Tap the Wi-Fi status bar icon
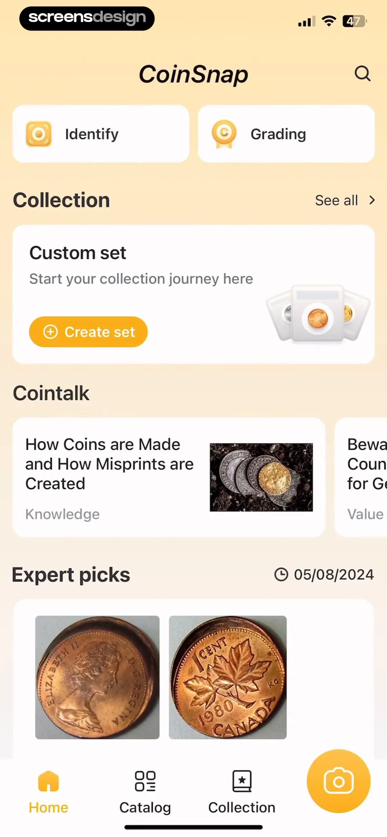 [329, 21]
